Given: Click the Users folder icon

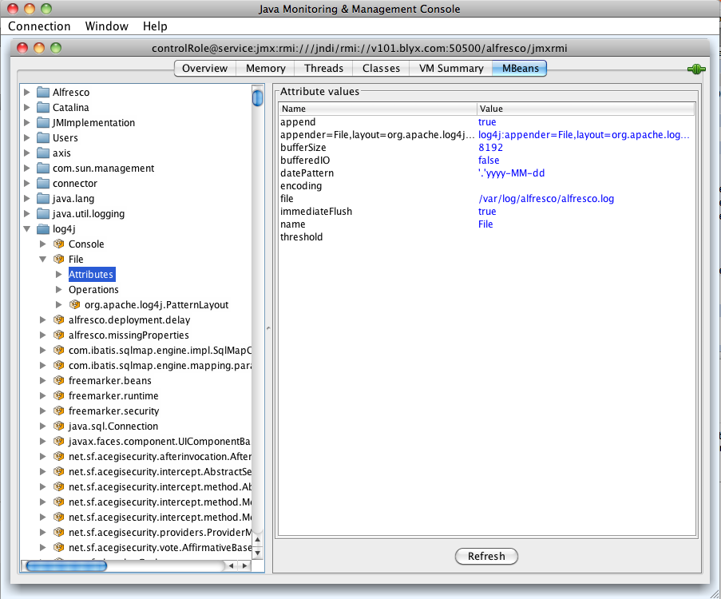Looking at the screenshot, I should click(43, 137).
